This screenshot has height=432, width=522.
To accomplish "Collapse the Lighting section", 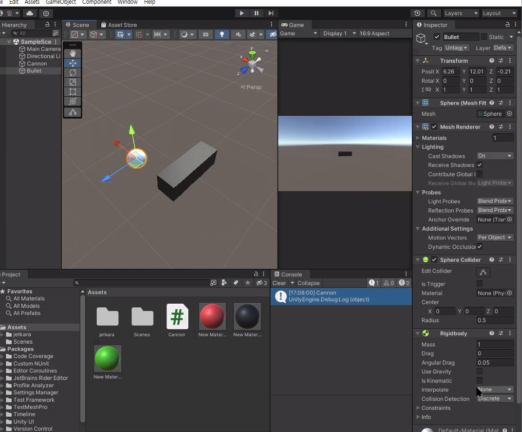I will (418, 147).
